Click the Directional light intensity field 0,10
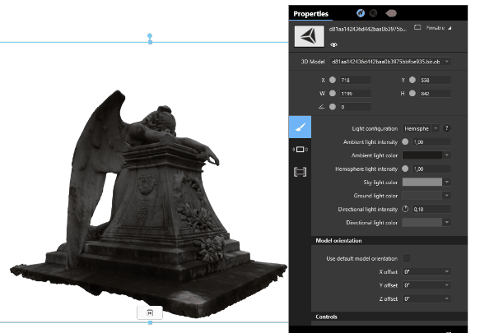 pyautogui.click(x=431, y=209)
